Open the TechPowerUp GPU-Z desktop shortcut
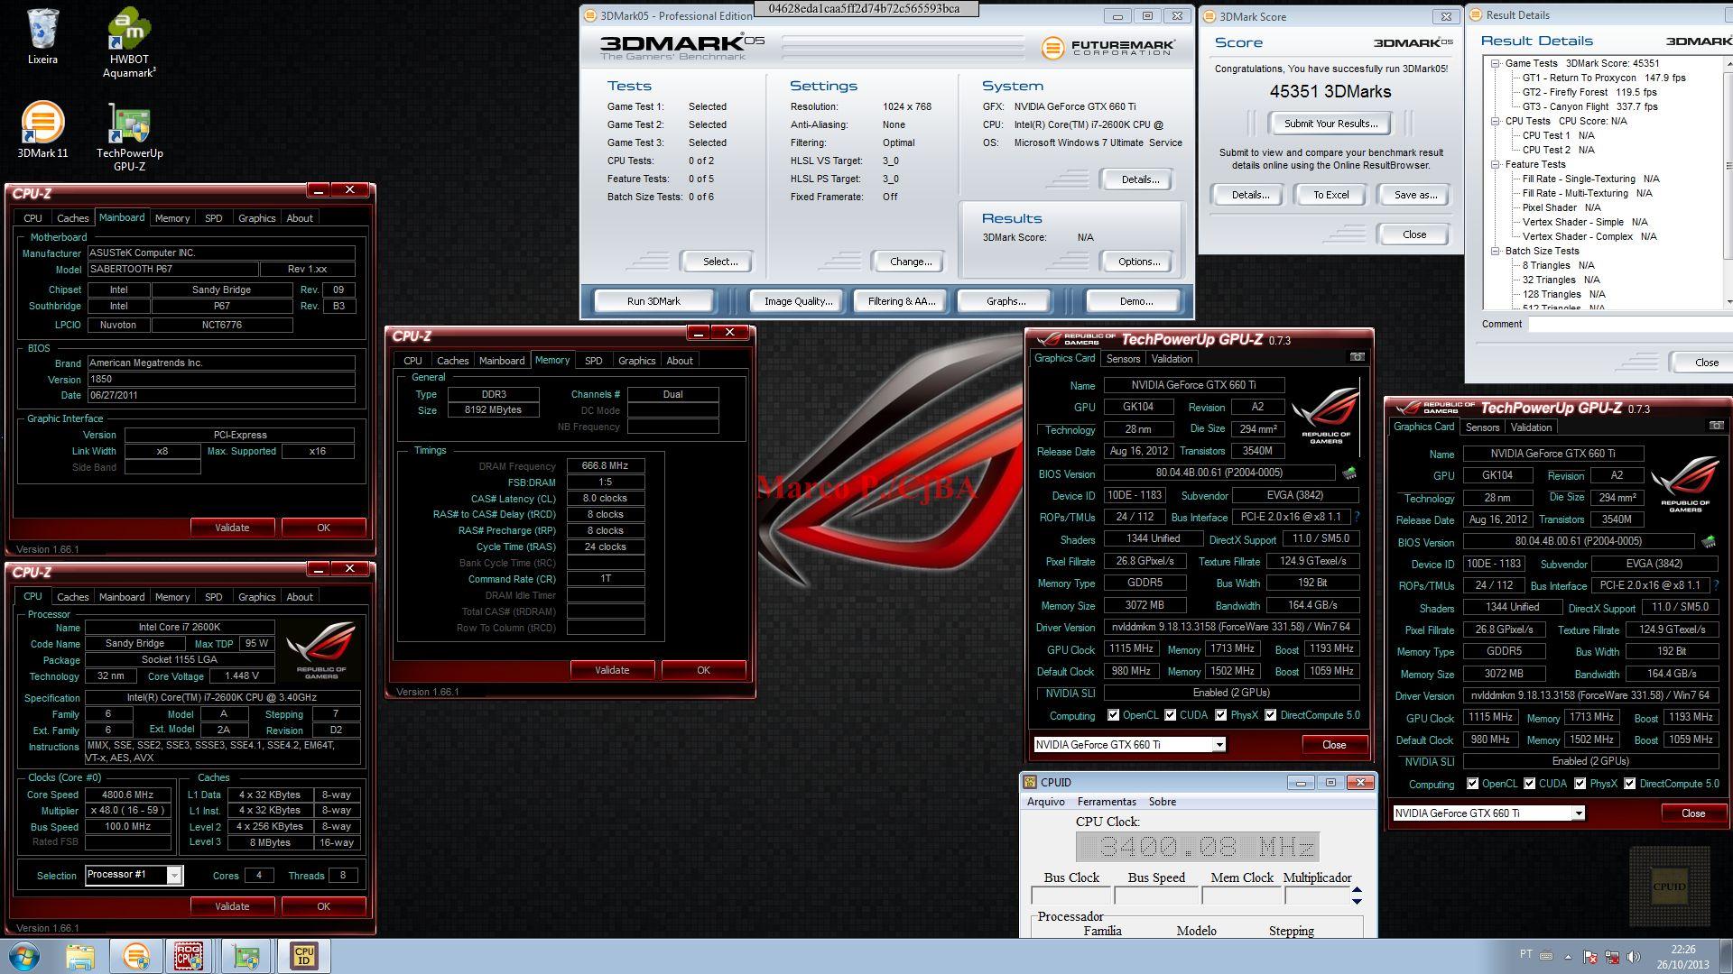 point(129,136)
